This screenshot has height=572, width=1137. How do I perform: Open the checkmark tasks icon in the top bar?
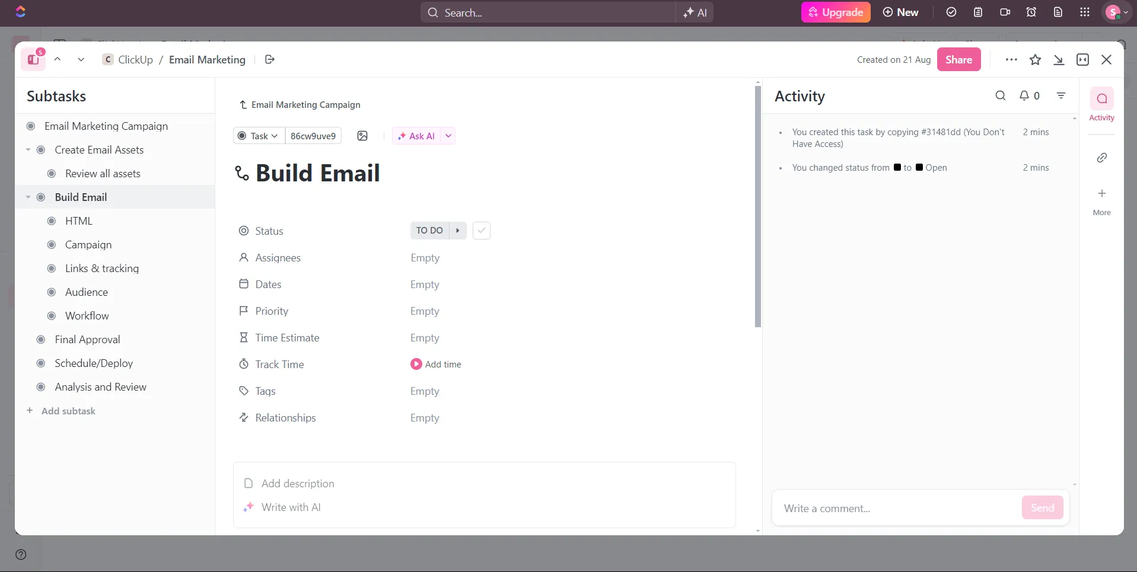coord(951,12)
